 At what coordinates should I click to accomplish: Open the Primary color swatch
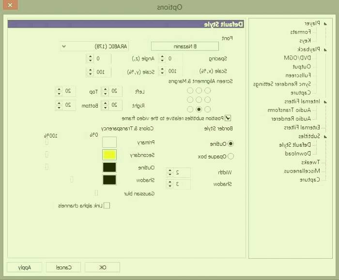tap(109, 142)
